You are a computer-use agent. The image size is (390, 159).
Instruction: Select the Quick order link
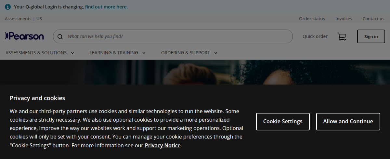pos(315,36)
